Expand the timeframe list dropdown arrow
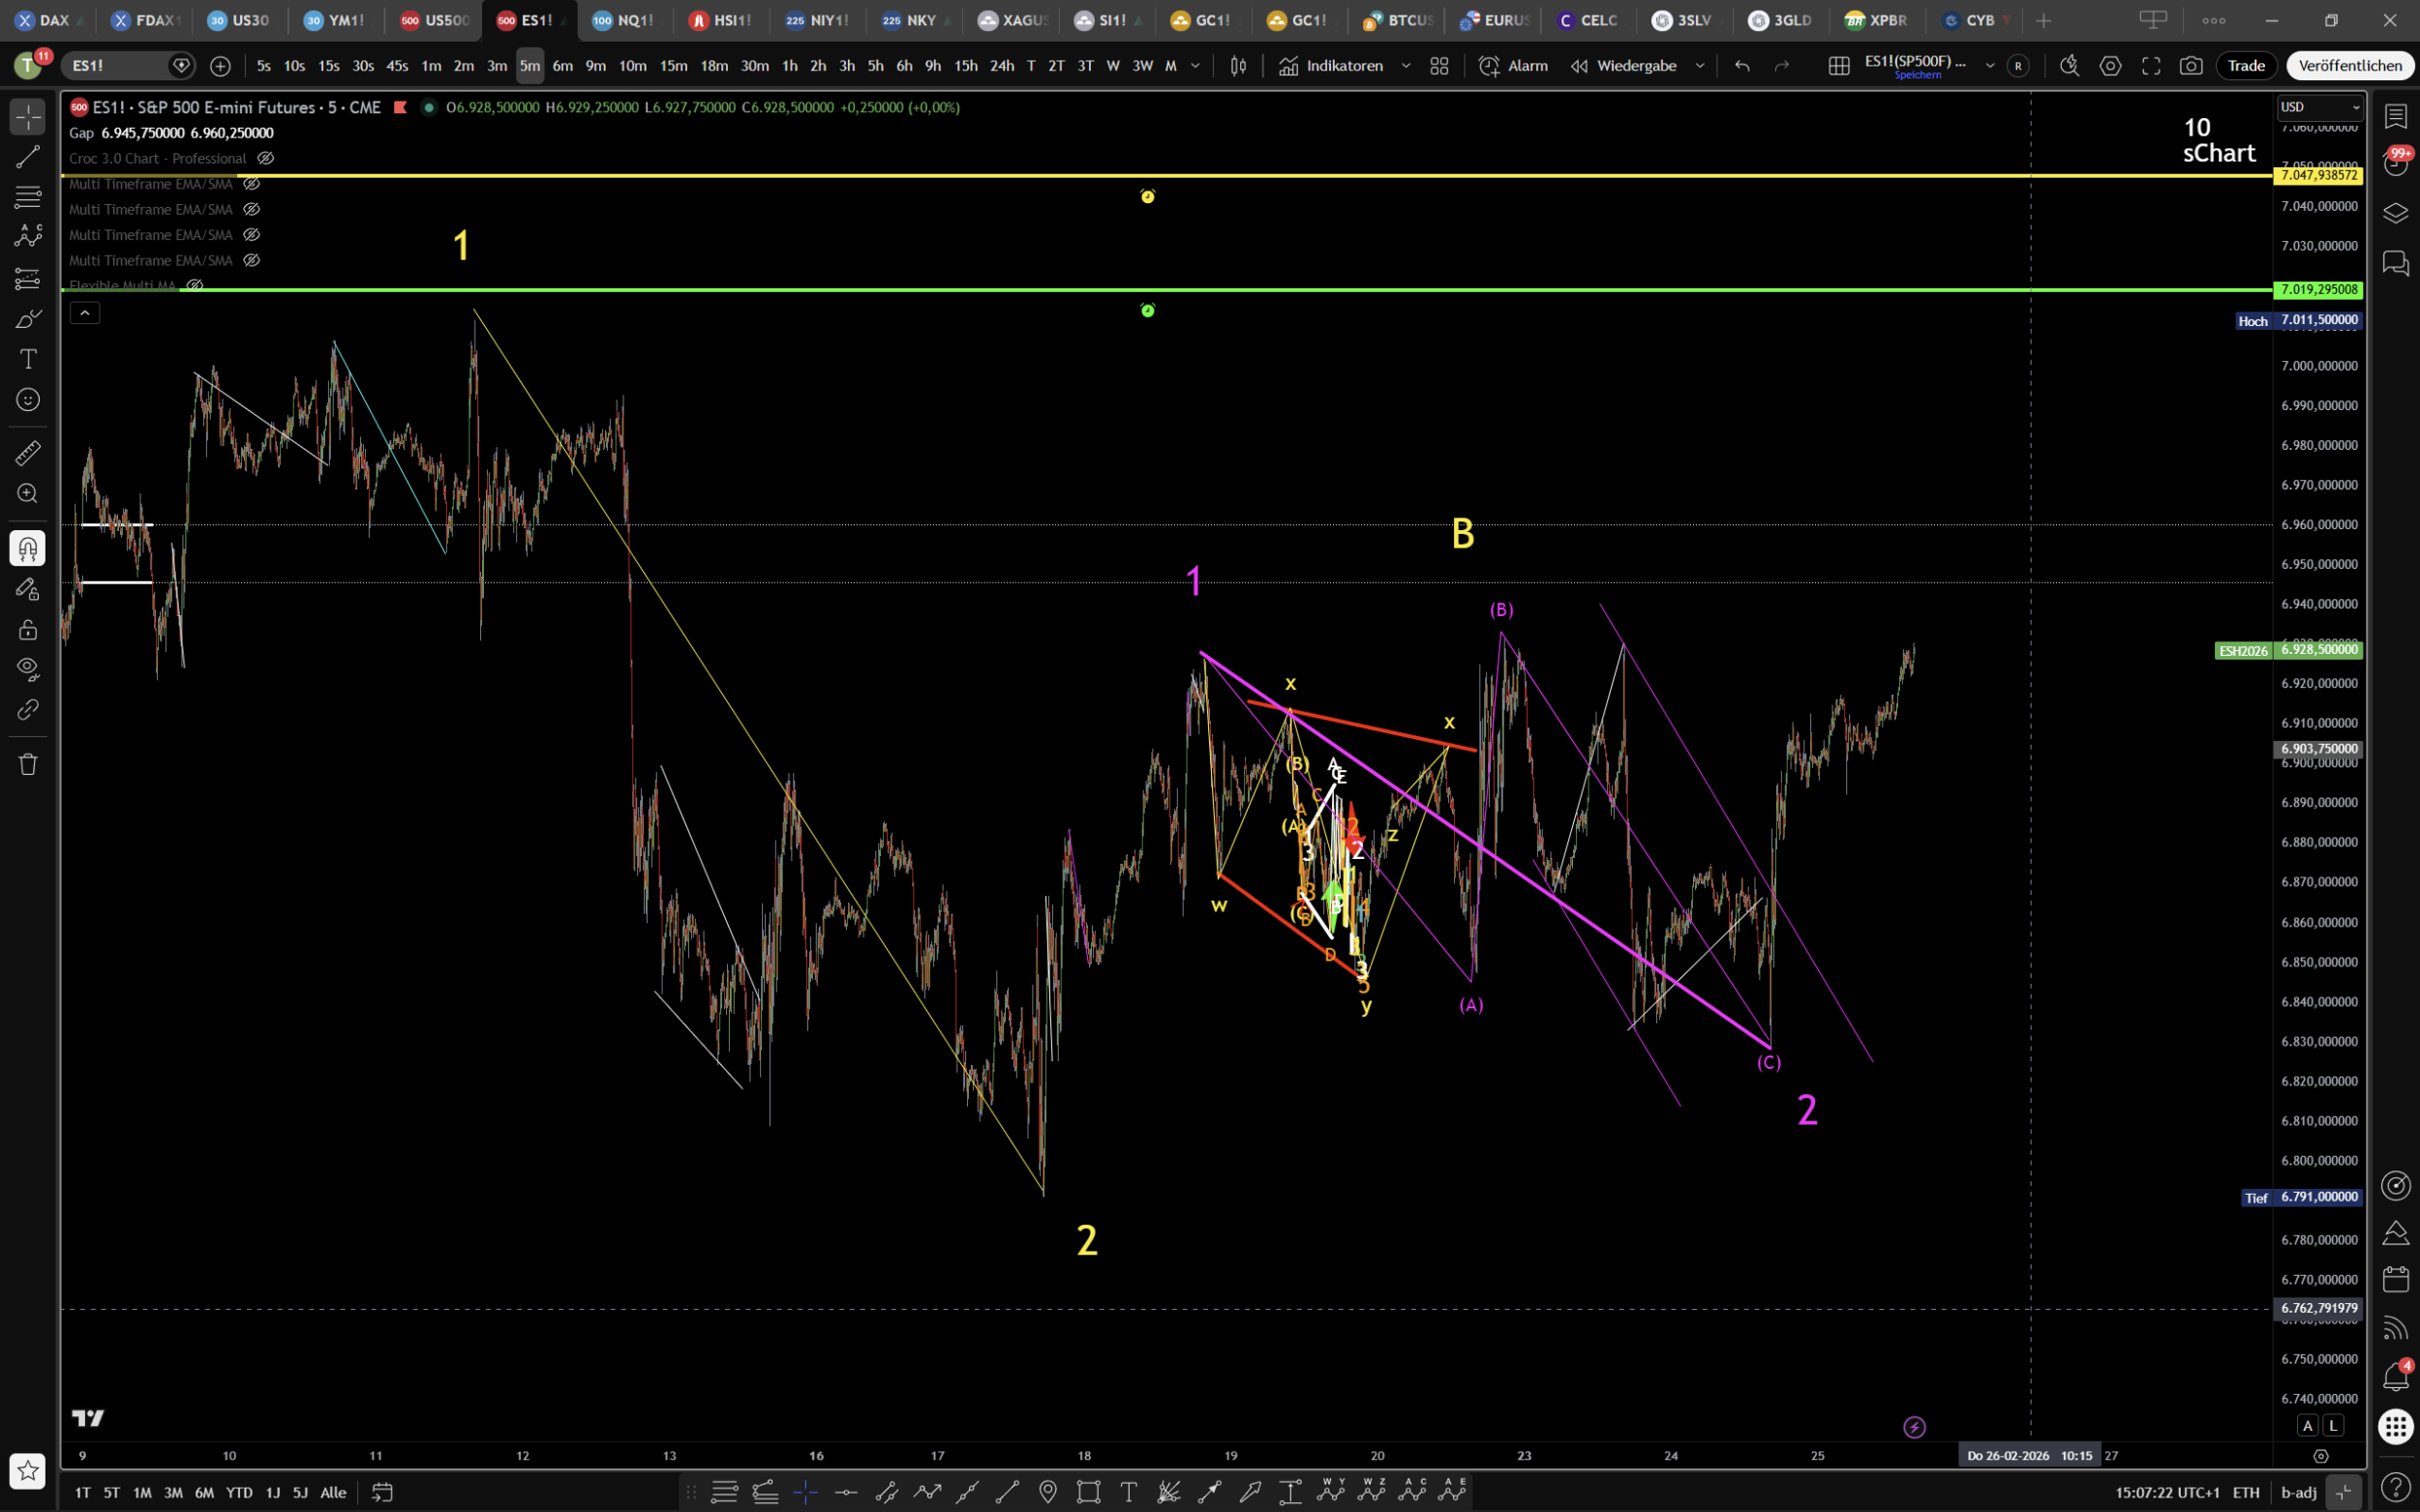 point(1195,66)
